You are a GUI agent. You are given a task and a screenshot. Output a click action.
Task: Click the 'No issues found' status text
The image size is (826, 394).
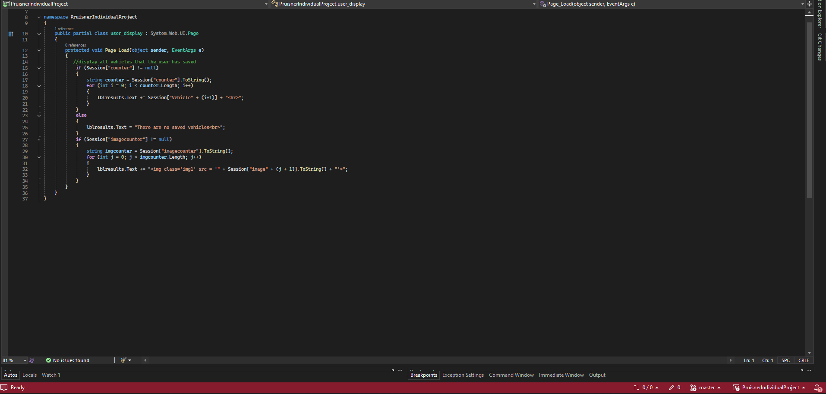71,360
